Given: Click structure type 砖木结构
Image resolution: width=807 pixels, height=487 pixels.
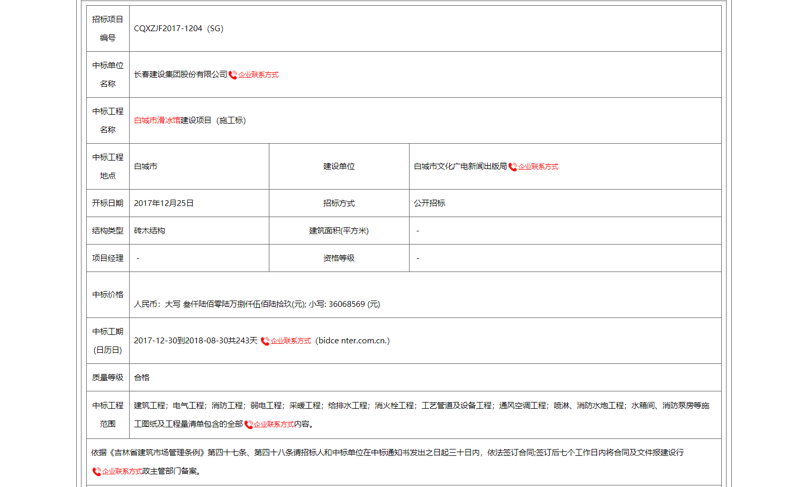Looking at the screenshot, I should coord(149,231).
